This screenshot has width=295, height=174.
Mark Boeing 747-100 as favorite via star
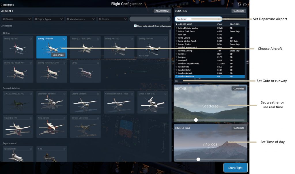point(132,39)
